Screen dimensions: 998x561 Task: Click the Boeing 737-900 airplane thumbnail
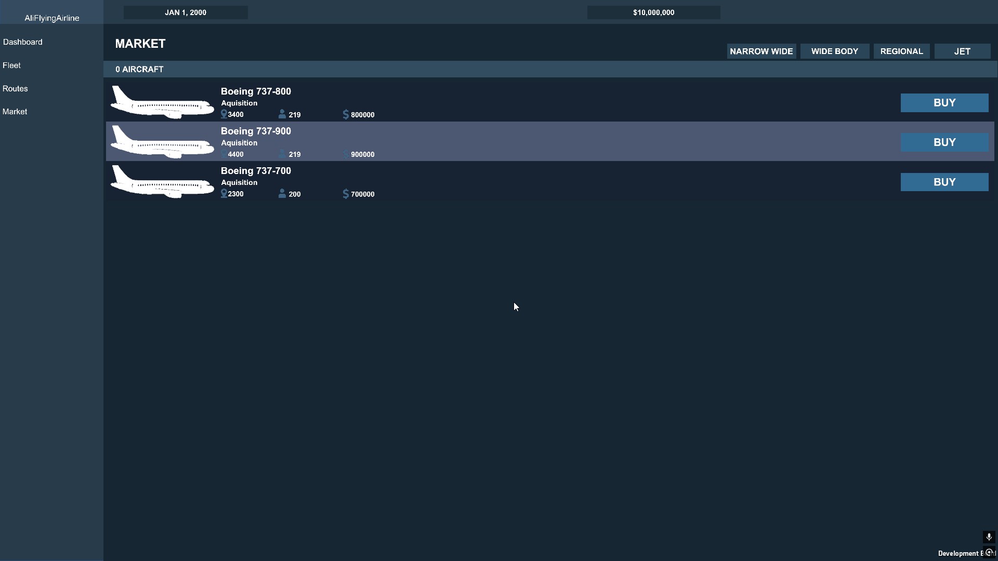[162, 142]
